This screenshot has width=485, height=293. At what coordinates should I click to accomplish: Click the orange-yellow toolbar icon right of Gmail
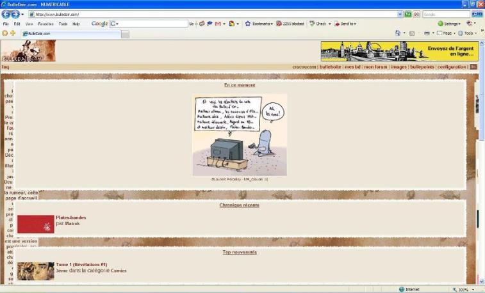click(x=232, y=24)
